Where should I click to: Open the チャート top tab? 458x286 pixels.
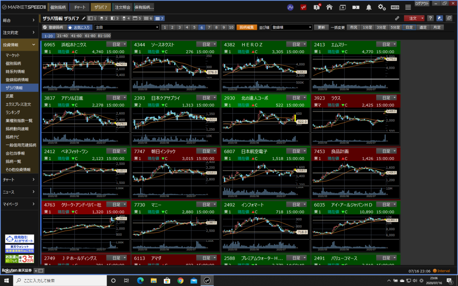tap(79, 7)
